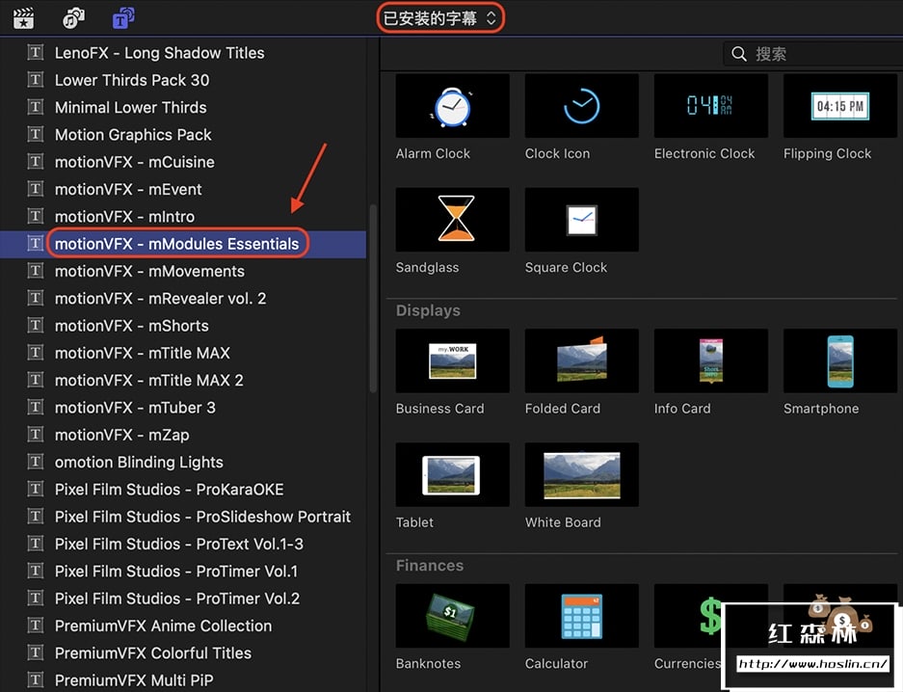Click the Finances section header

point(430,566)
